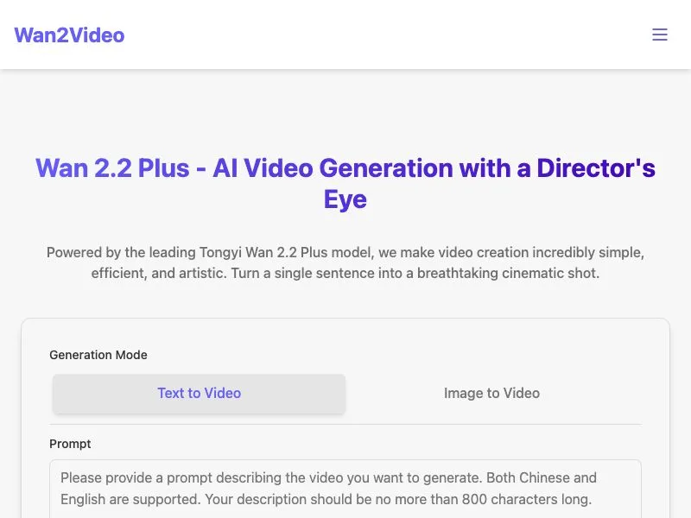This screenshot has width=691, height=518.
Task: Click the page heading 'Wan 2.2 Plus - AI Video Generation with a Director's Eye'
Action: [x=345, y=183]
